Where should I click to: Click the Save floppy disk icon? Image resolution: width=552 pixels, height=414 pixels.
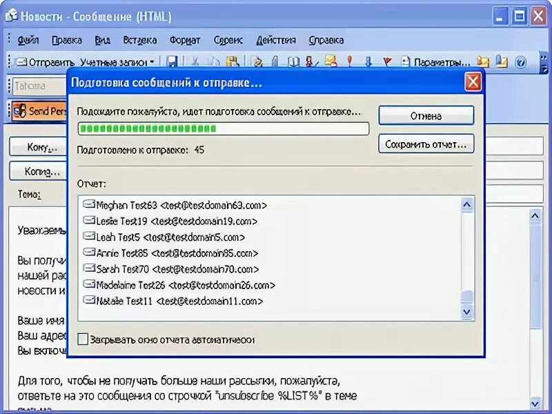point(172,62)
